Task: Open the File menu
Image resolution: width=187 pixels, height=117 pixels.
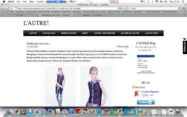Action: pos(18,1)
